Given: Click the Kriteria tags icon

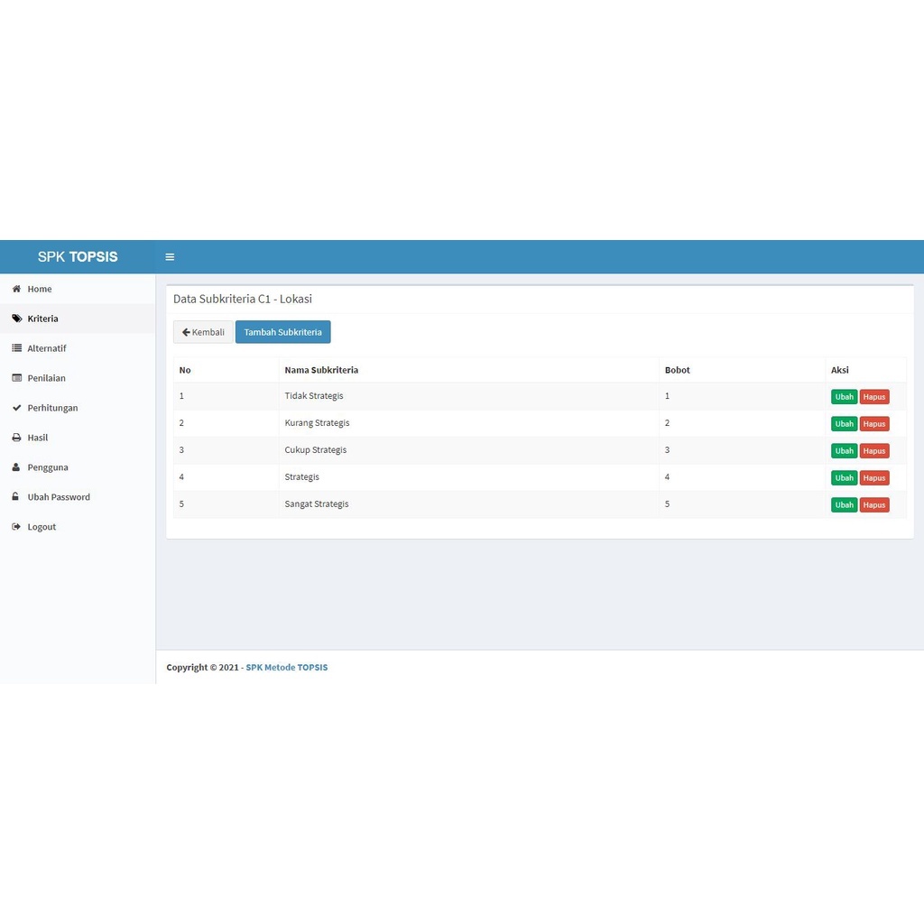Looking at the screenshot, I should pos(16,319).
